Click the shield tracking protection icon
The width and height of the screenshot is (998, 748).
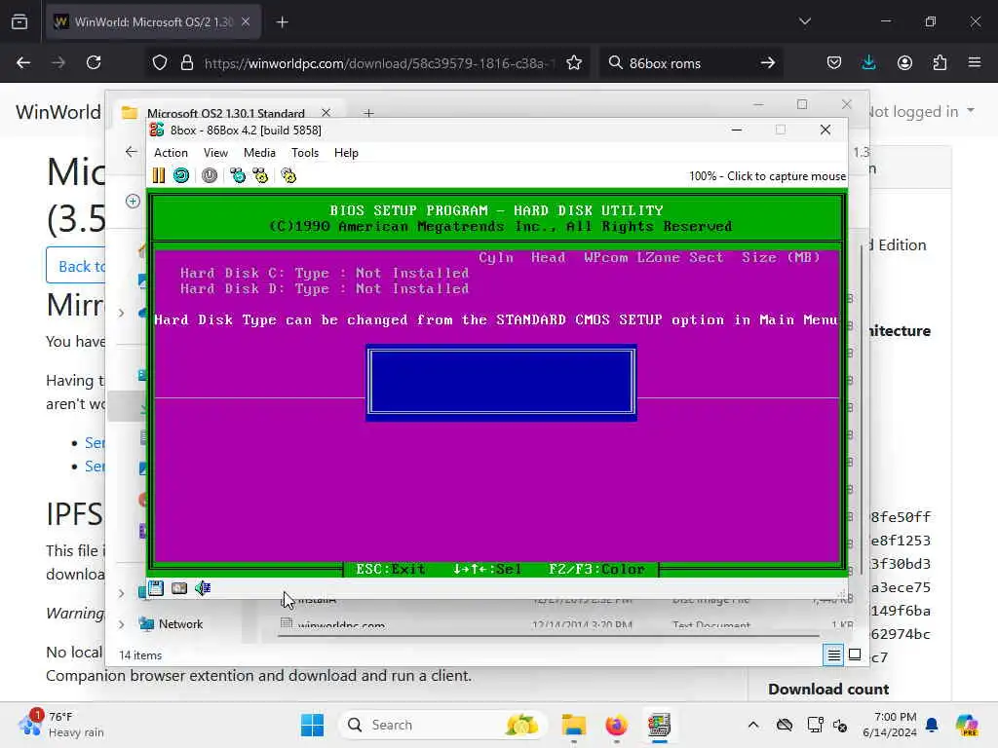160,62
